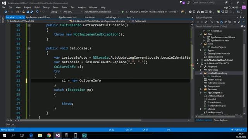Collapse the GetCurrentCultureInfo method outline
Image resolution: width=248 pixels, height=139 pixels.
(x=29, y=25)
